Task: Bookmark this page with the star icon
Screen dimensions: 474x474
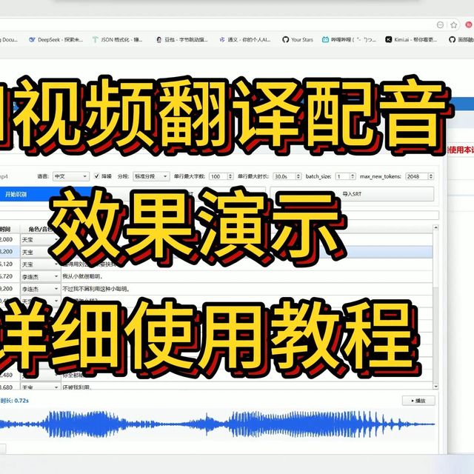Action: pos(453,25)
